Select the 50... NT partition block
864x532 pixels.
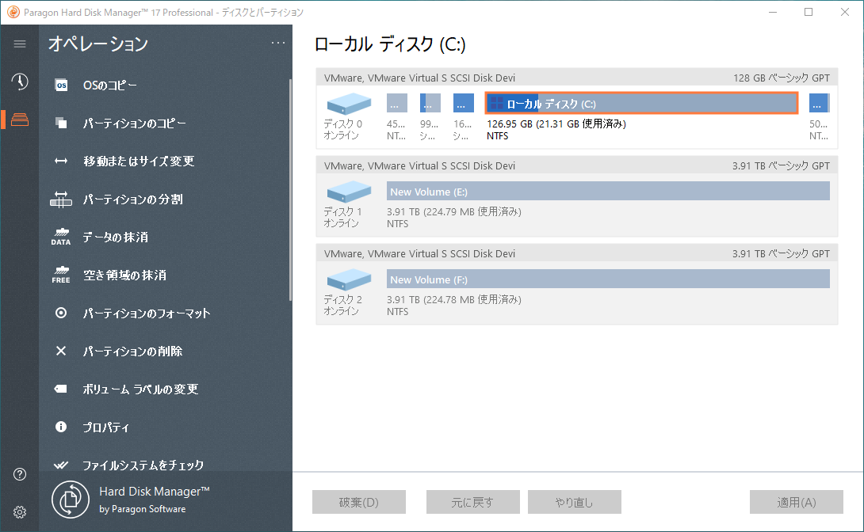[819, 104]
